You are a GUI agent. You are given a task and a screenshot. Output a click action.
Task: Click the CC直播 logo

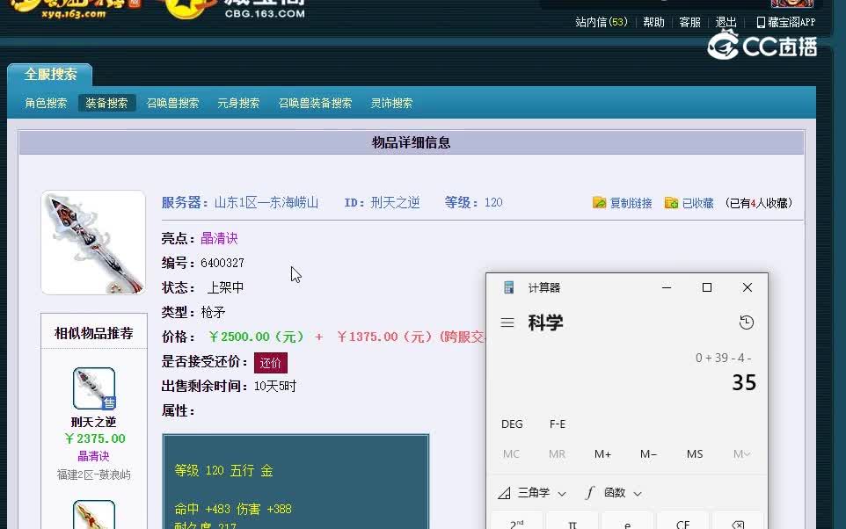pos(762,46)
